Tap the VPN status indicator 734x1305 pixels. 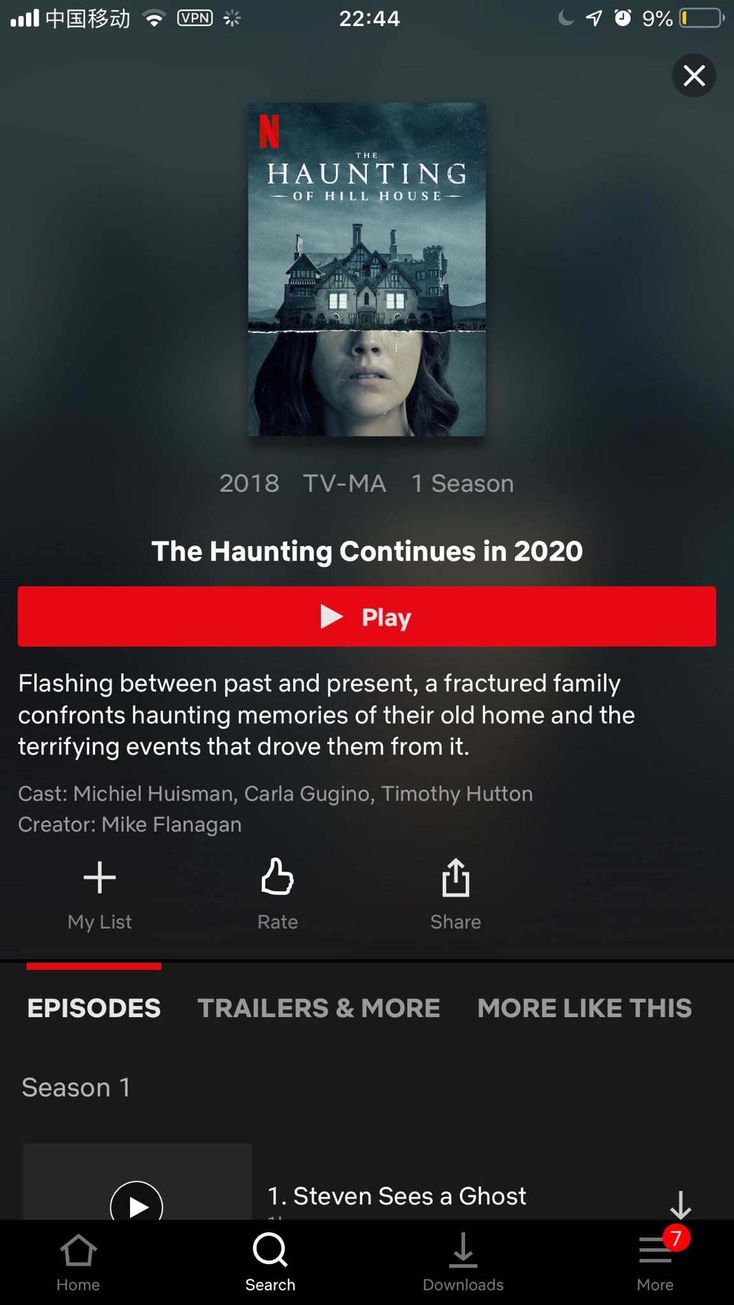coord(194,18)
